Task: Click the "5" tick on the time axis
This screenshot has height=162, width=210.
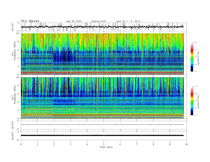Action: (104, 144)
